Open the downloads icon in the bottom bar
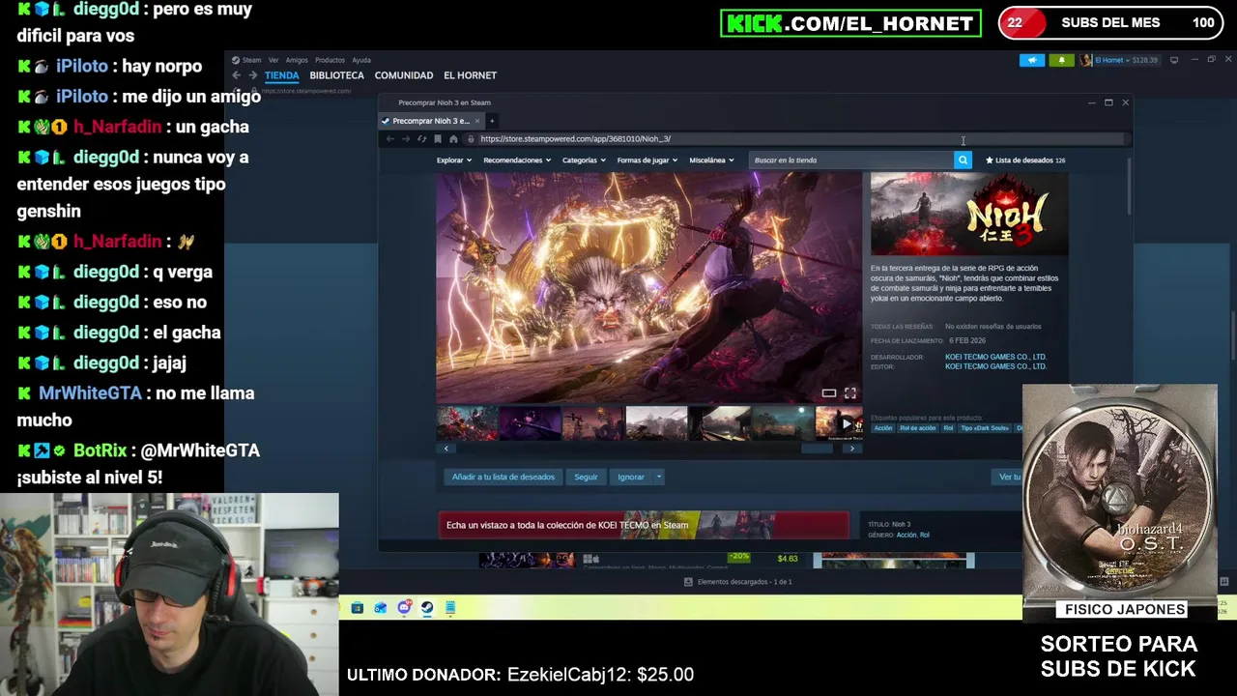Viewport: 1237px width, 696px height. pos(688,582)
